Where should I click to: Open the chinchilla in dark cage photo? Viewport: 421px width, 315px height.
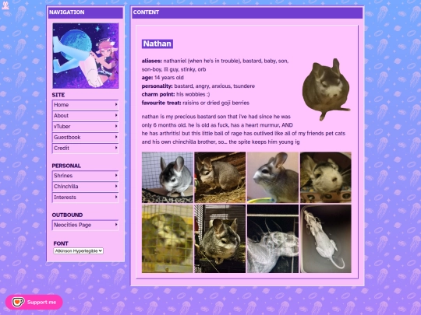pos(220,239)
